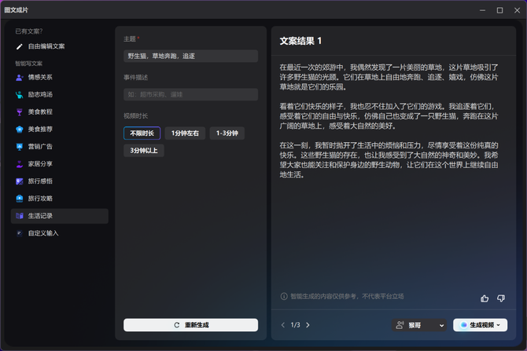Click the info icon beside the disclaimer
Image resolution: width=527 pixels, height=351 pixels.
(284, 296)
